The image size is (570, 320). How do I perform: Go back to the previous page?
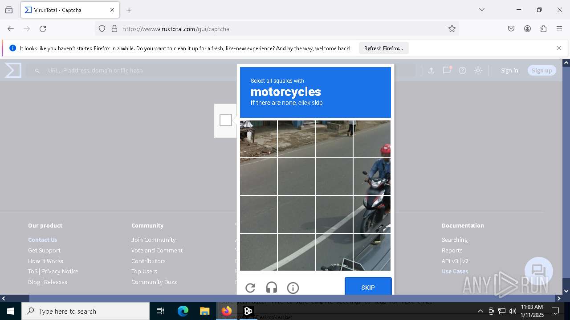coord(11,28)
